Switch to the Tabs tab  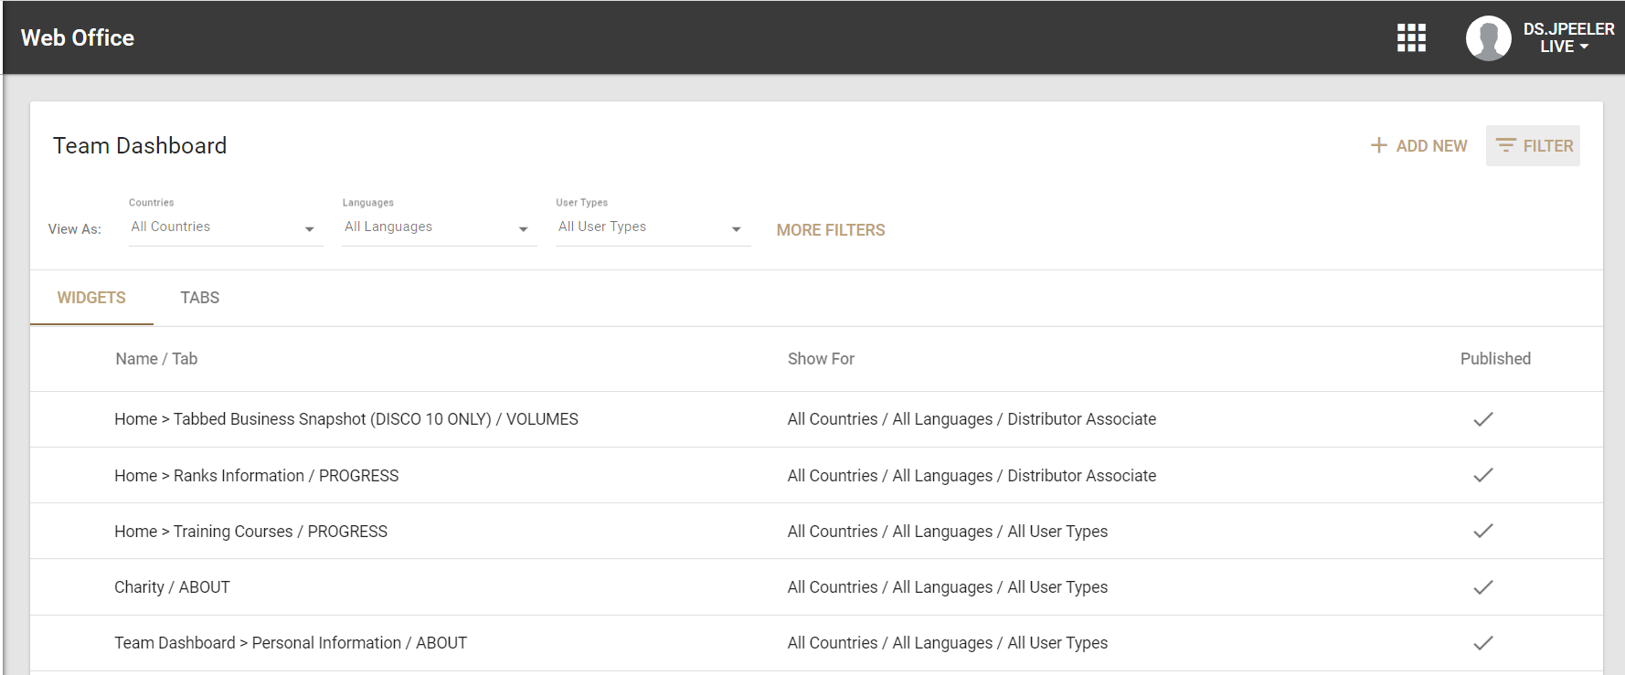point(199,298)
